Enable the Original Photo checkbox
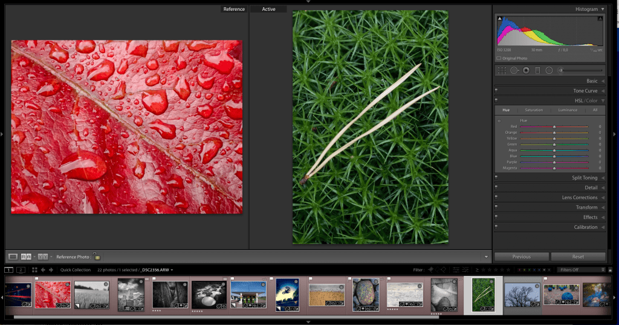The image size is (619, 325). pos(499,58)
